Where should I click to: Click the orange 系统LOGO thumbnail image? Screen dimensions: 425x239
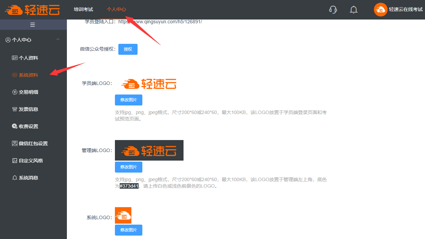(x=123, y=215)
